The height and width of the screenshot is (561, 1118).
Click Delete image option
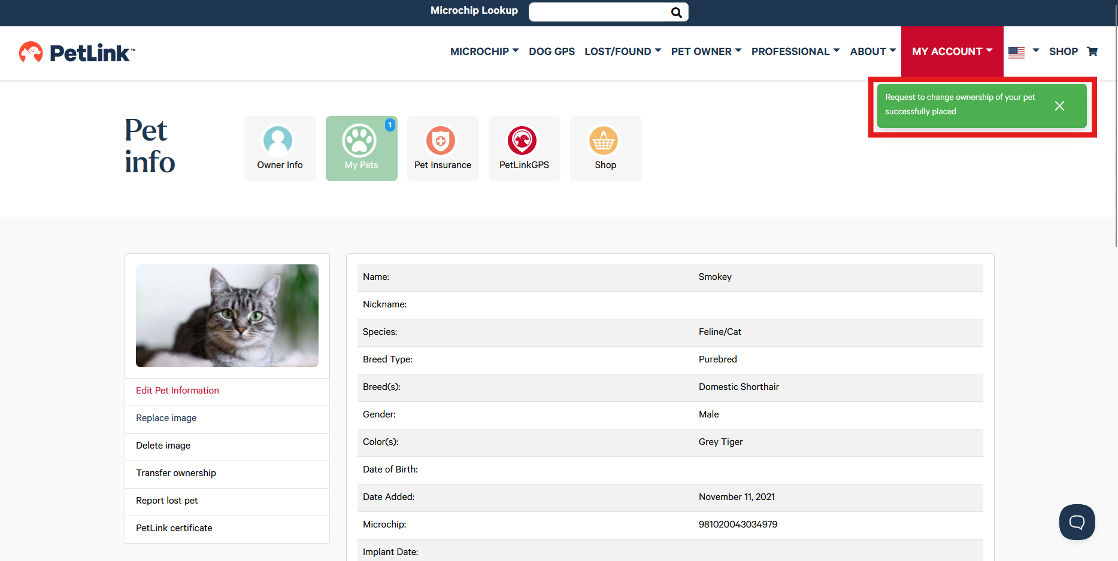point(163,446)
